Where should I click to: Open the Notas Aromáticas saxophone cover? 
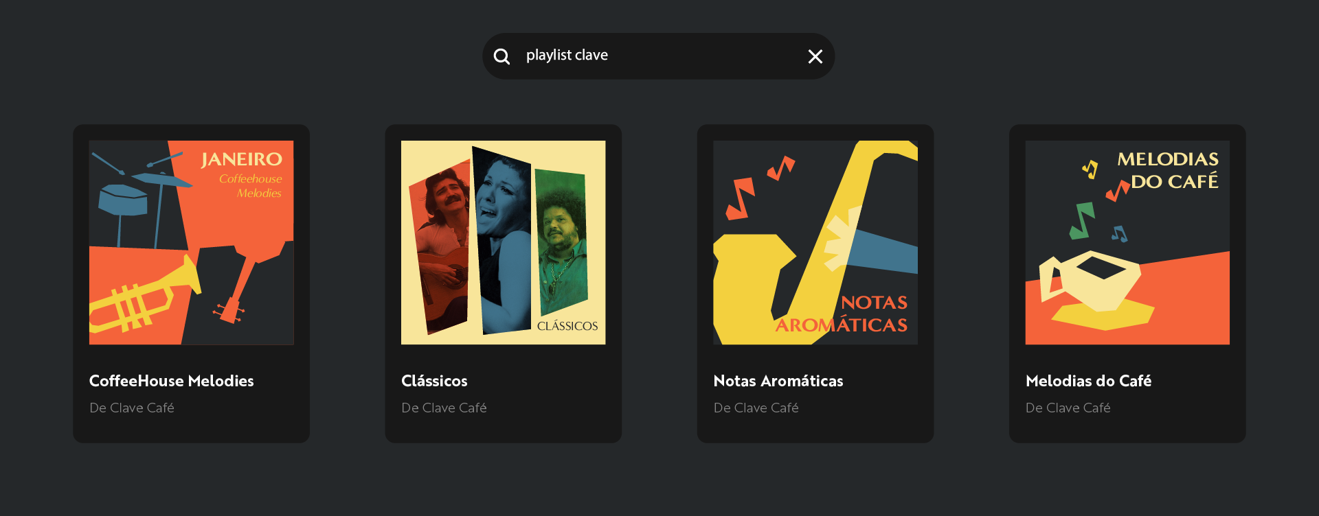point(815,242)
